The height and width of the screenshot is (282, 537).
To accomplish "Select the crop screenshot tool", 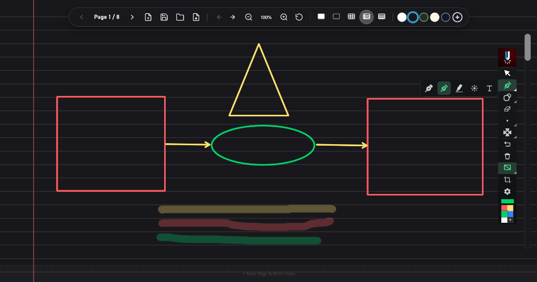I will (507, 180).
